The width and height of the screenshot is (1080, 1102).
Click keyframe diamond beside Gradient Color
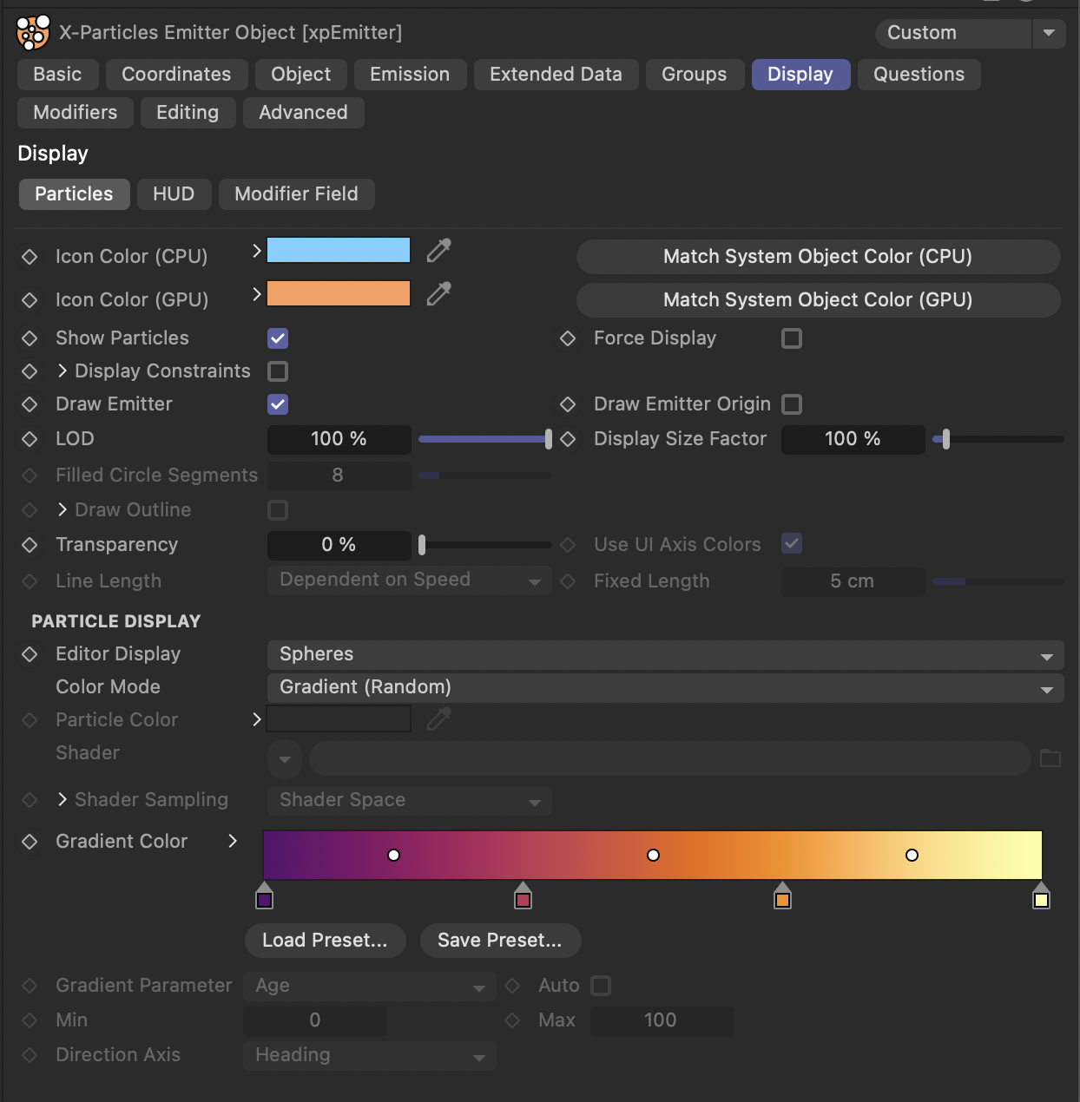point(30,842)
